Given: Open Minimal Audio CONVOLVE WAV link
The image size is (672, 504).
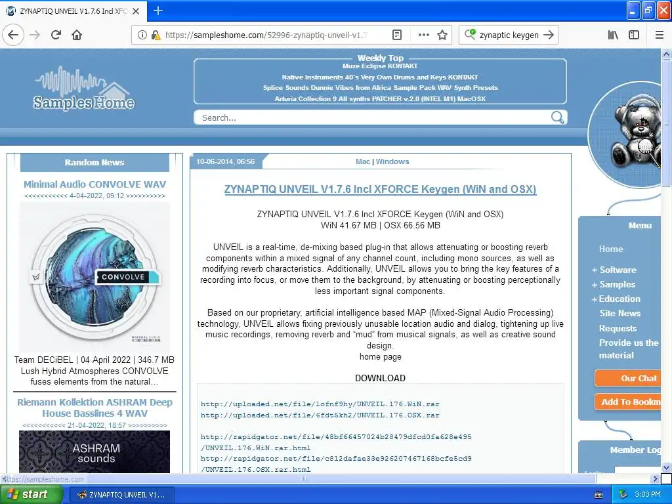Looking at the screenshot, I should [x=94, y=184].
